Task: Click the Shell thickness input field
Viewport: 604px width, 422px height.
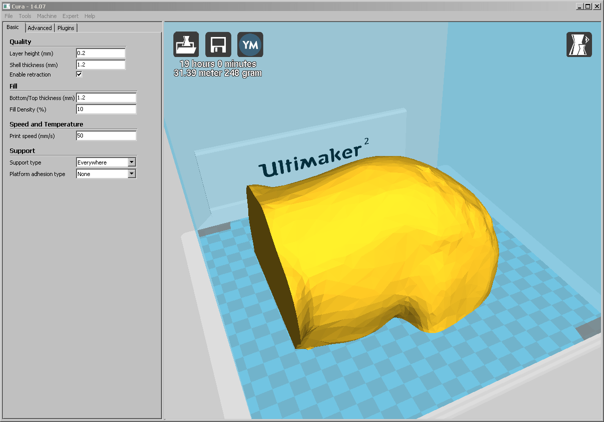Action: tap(101, 65)
